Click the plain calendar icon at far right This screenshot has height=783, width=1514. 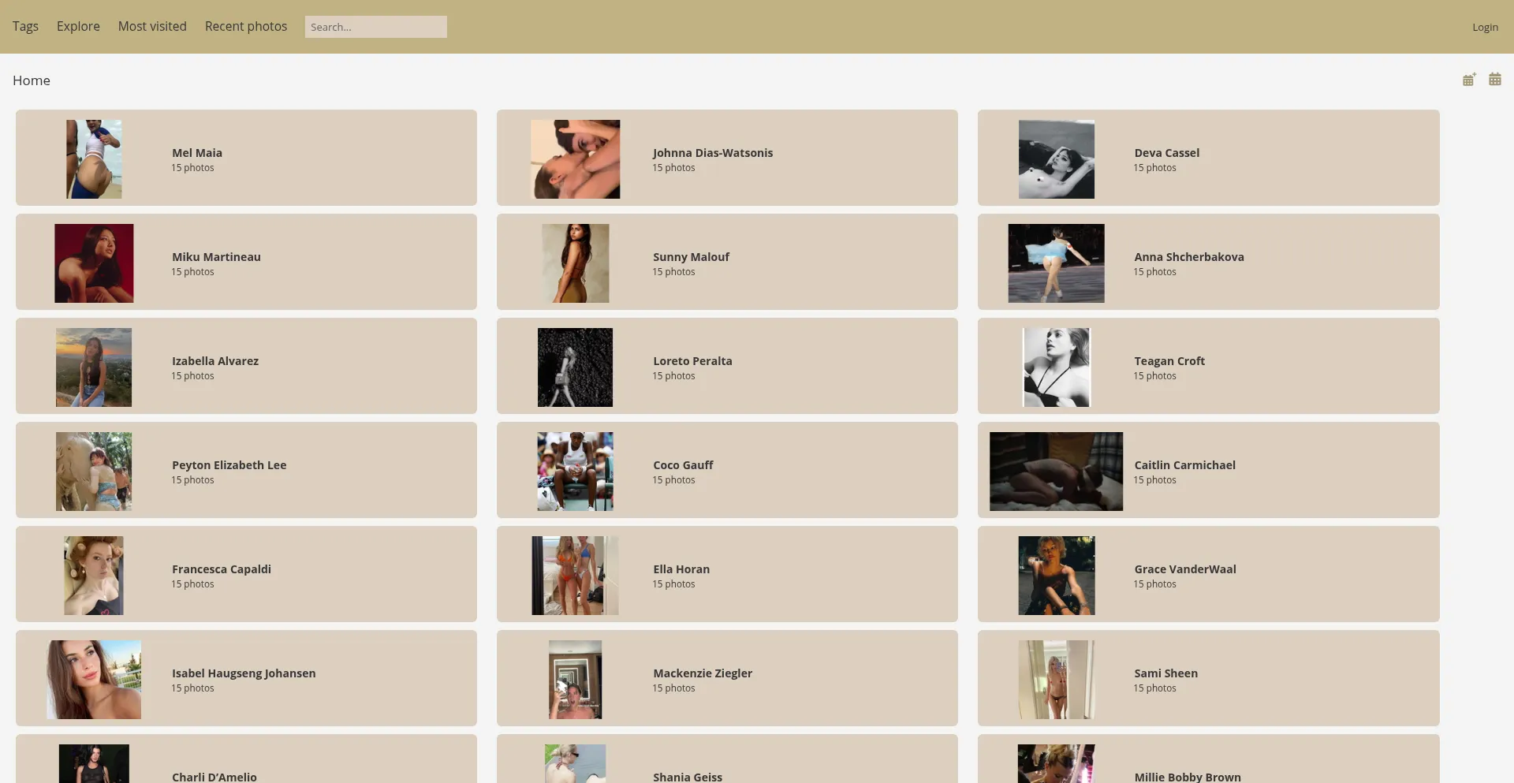coord(1495,80)
